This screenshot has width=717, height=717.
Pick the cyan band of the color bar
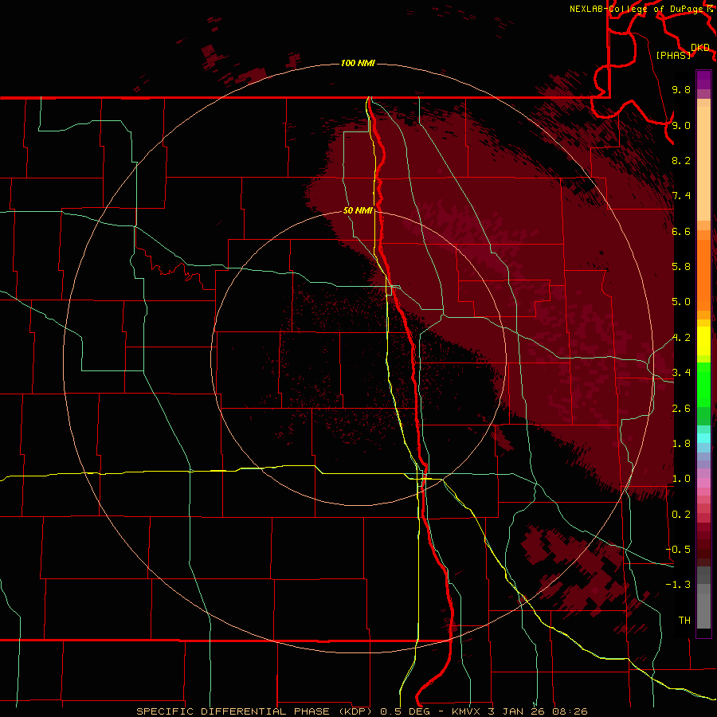pyautogui.click(x=703, y=438)
